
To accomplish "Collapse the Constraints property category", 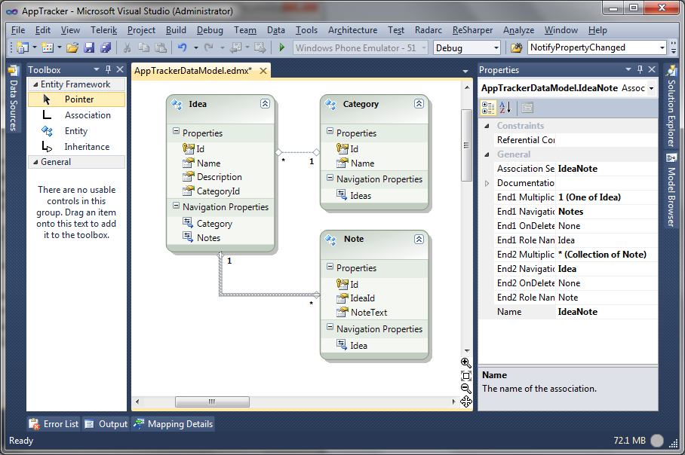I will pyautogui.click(x=487, y=126).
